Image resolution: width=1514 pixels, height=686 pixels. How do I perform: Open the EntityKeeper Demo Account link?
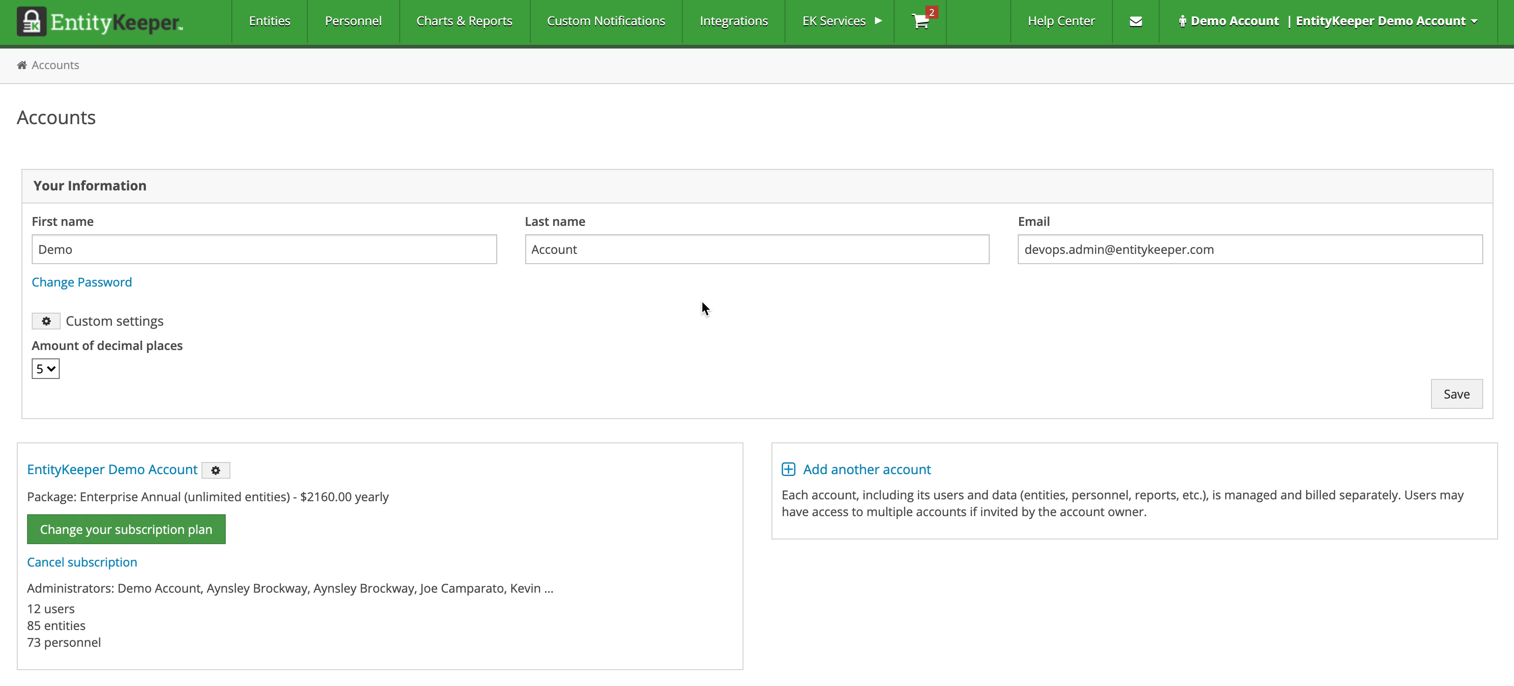coord(112,469)
